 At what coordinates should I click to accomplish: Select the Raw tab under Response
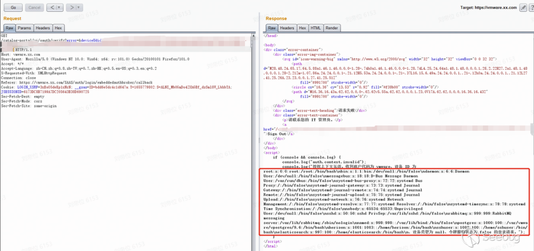coord(272,28)
